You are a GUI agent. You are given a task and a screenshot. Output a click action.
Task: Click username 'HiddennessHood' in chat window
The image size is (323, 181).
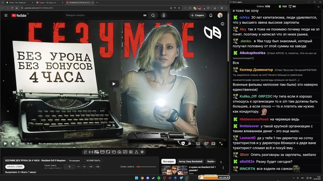[254, 119]
